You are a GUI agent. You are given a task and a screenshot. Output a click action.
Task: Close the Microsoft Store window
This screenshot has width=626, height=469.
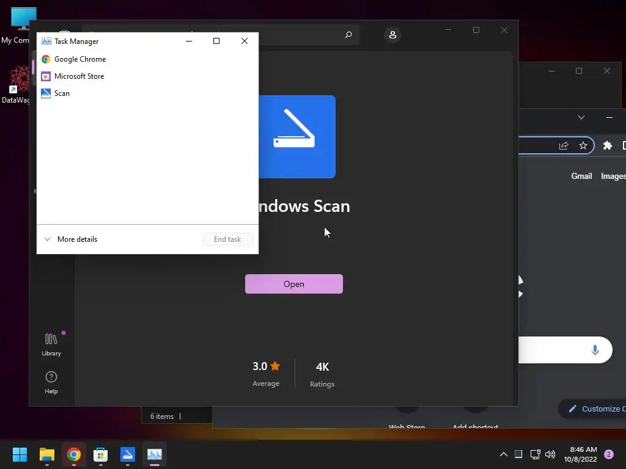point(504,30)
